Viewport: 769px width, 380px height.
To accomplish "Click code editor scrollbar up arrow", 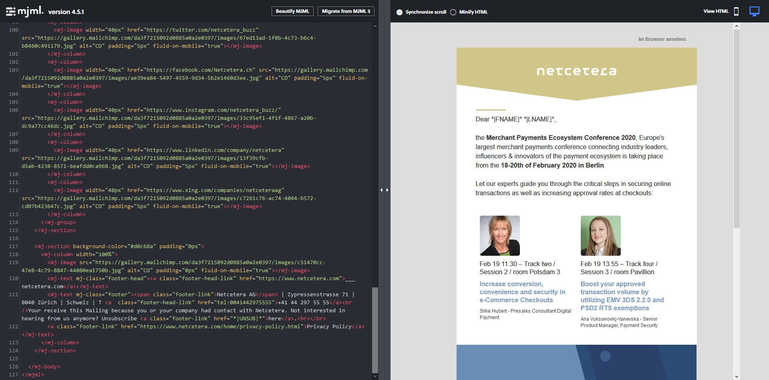I will coord(375,26).
